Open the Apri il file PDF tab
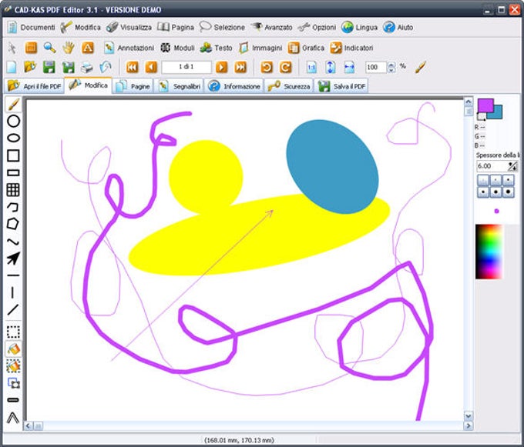Screen dimensions: 524x447 coord(35,86)
